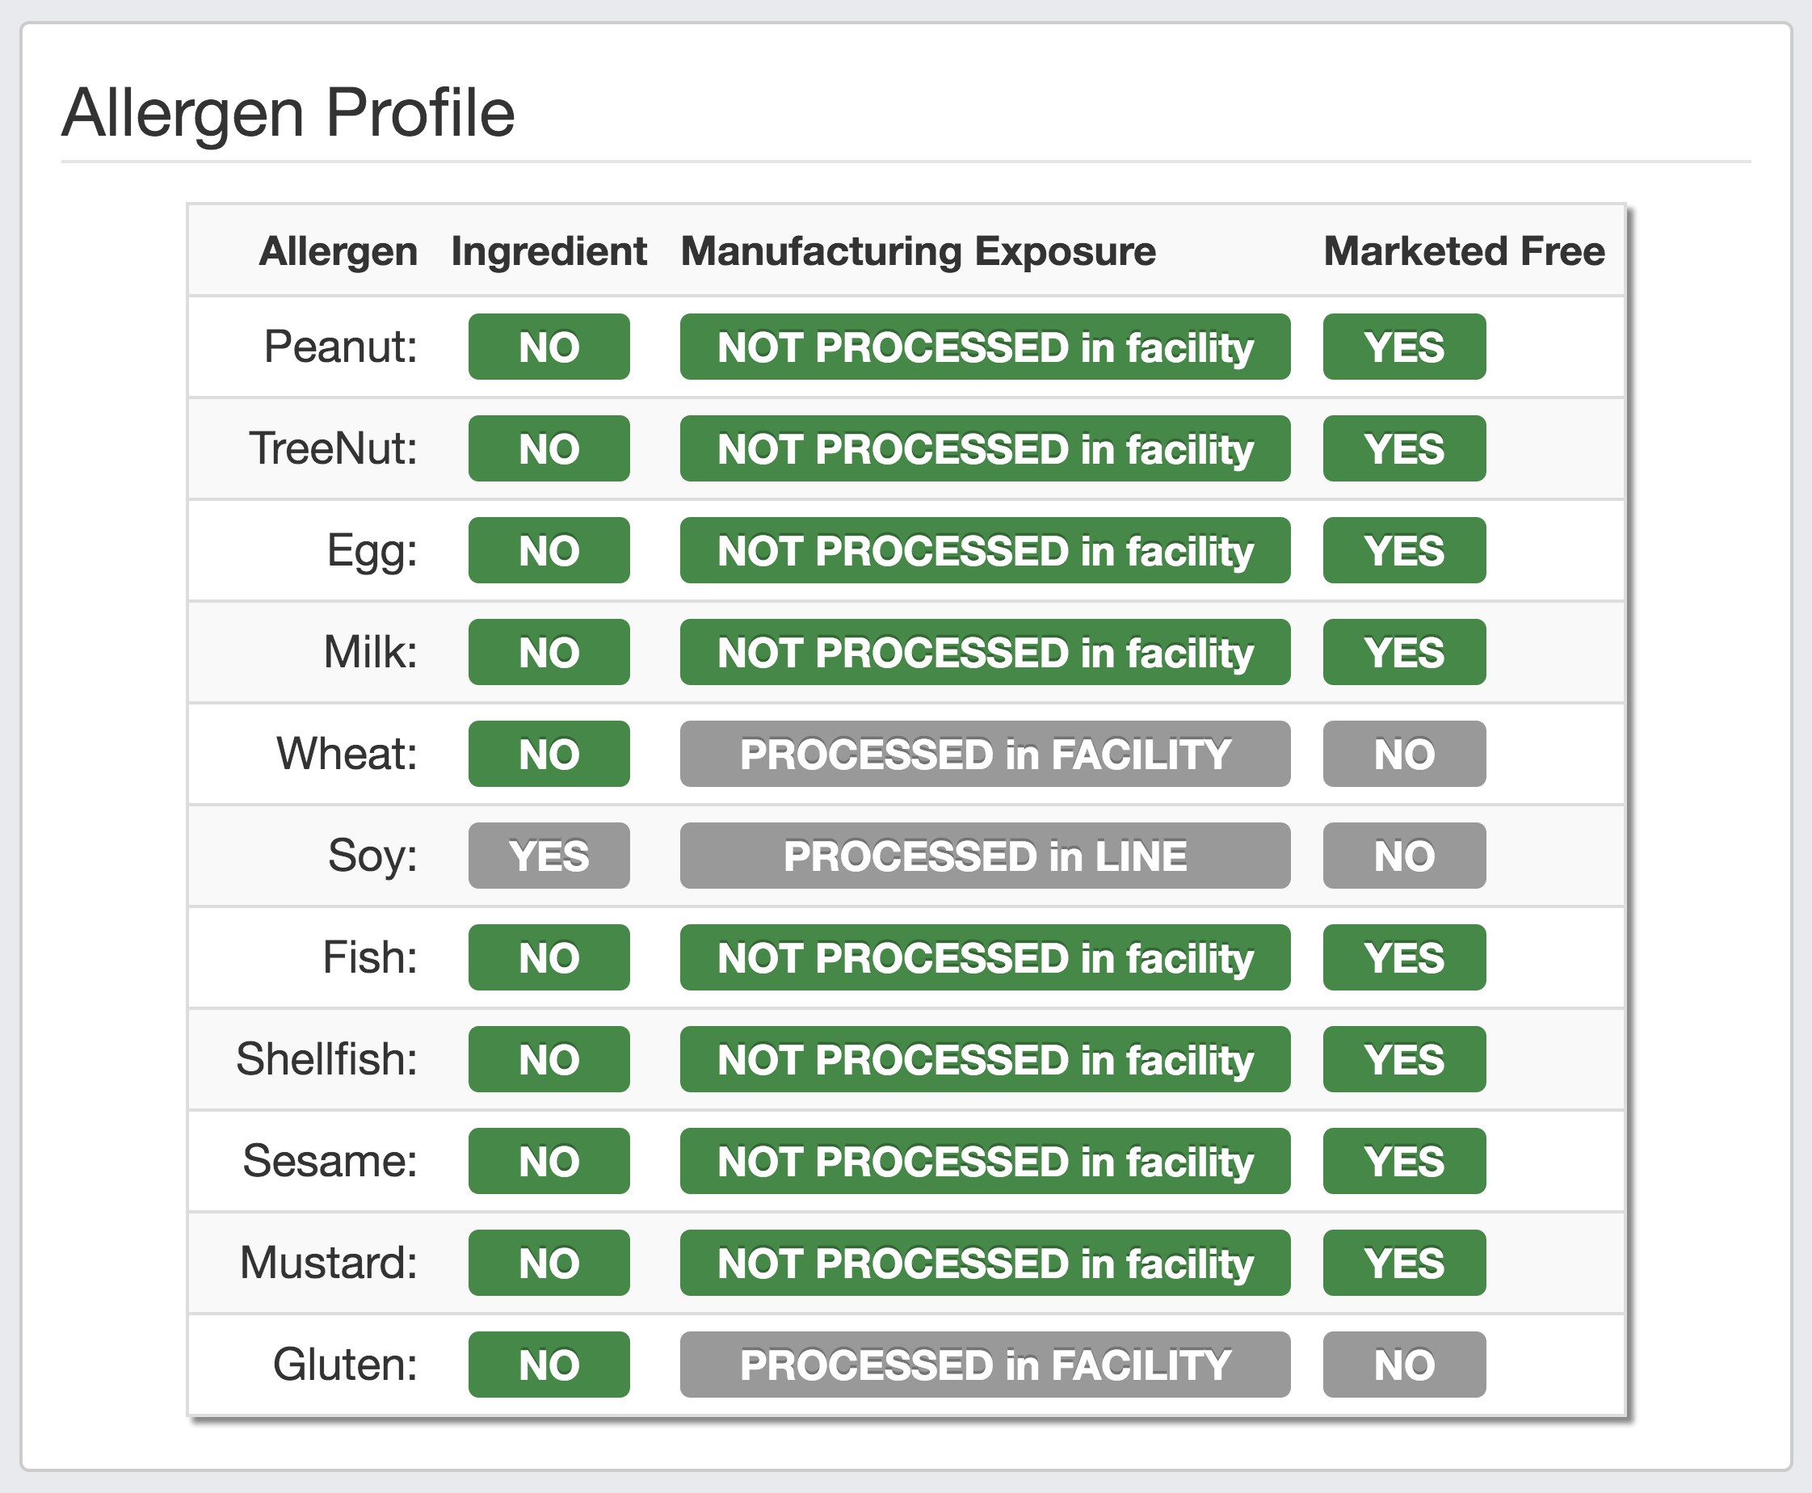Click Gluten's PROCESSED in FACILITY badge
The image size is (1812, 1493).
pyautogui.click(x=985, y=1364)
